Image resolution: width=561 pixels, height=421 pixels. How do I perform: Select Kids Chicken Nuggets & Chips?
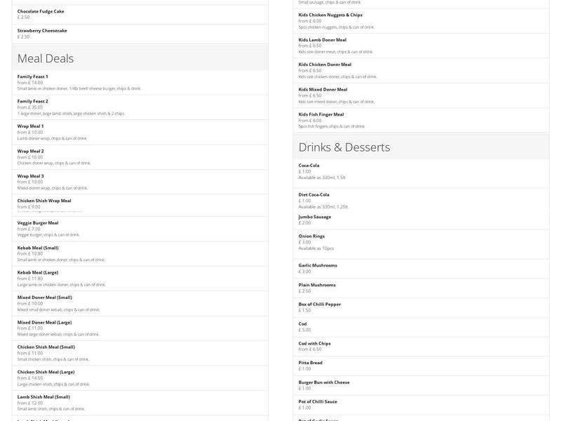tap(330, 15)
